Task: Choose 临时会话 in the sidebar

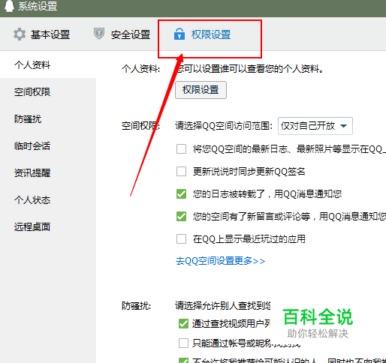Action: click(x=32, y=146)
